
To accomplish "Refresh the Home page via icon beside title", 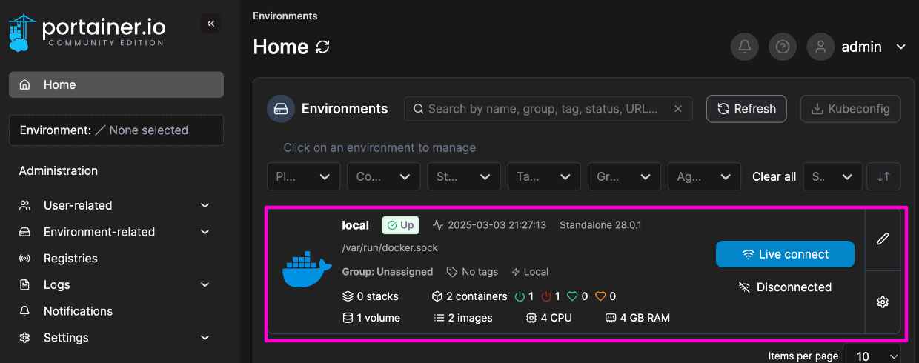I will click(322, 47).
